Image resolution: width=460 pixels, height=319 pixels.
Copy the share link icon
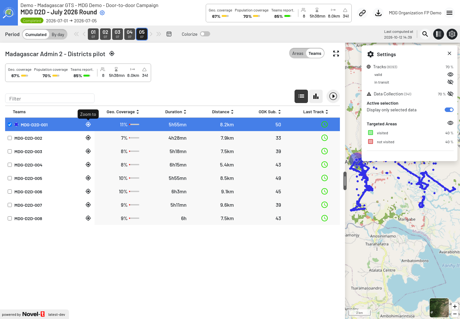tap(362, 13)
